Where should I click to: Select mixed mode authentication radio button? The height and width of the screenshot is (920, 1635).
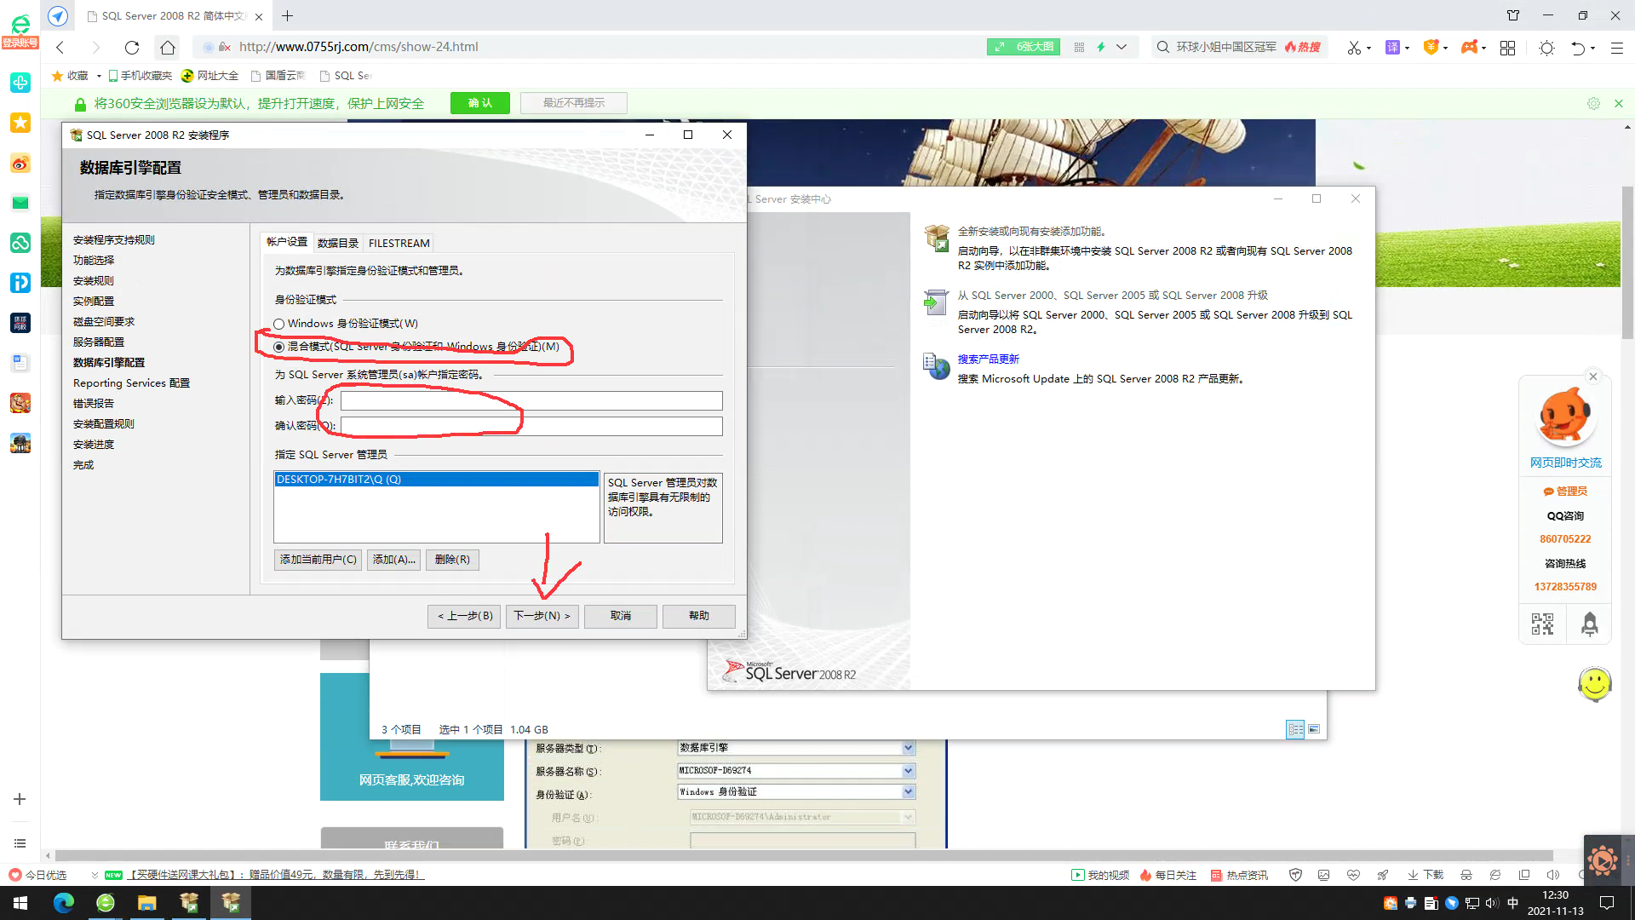tap(279, 347)
